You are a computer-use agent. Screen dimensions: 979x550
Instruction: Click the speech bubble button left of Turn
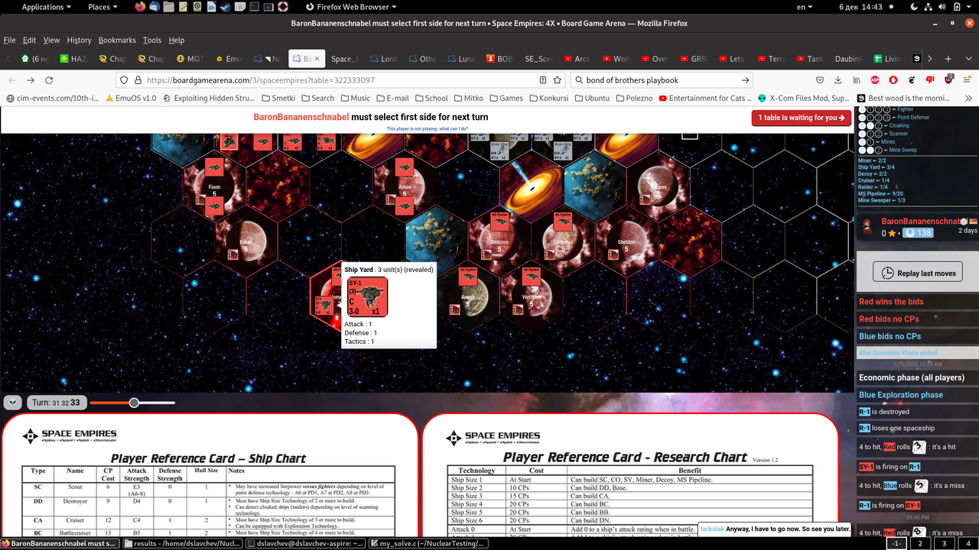[x=12, y=403]
